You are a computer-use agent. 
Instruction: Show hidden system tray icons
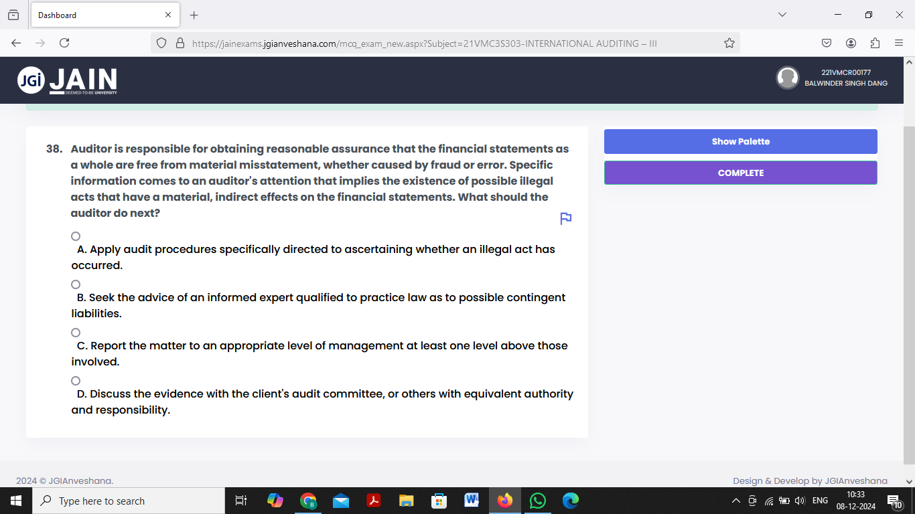(x=735, y=501)
